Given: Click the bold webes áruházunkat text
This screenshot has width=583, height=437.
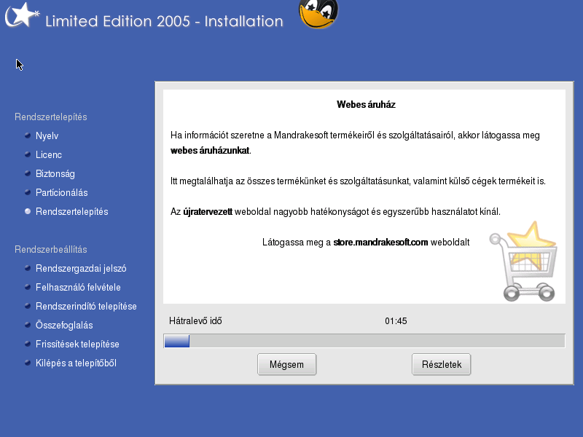Looking at the screenshot, I should click(210, 151).
